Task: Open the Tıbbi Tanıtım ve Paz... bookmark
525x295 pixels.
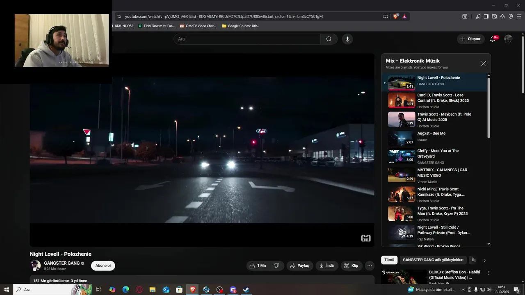Action: pyautogui.click(x=156, y=26)
